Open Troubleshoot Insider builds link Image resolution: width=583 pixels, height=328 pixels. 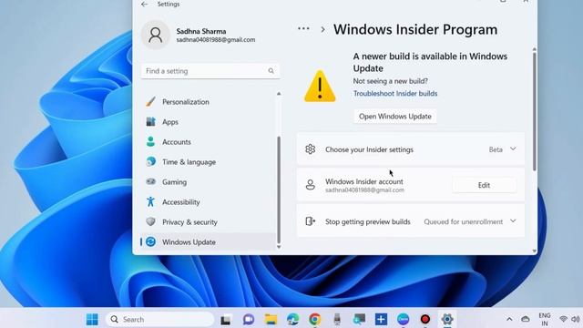[x=395, y=93]
